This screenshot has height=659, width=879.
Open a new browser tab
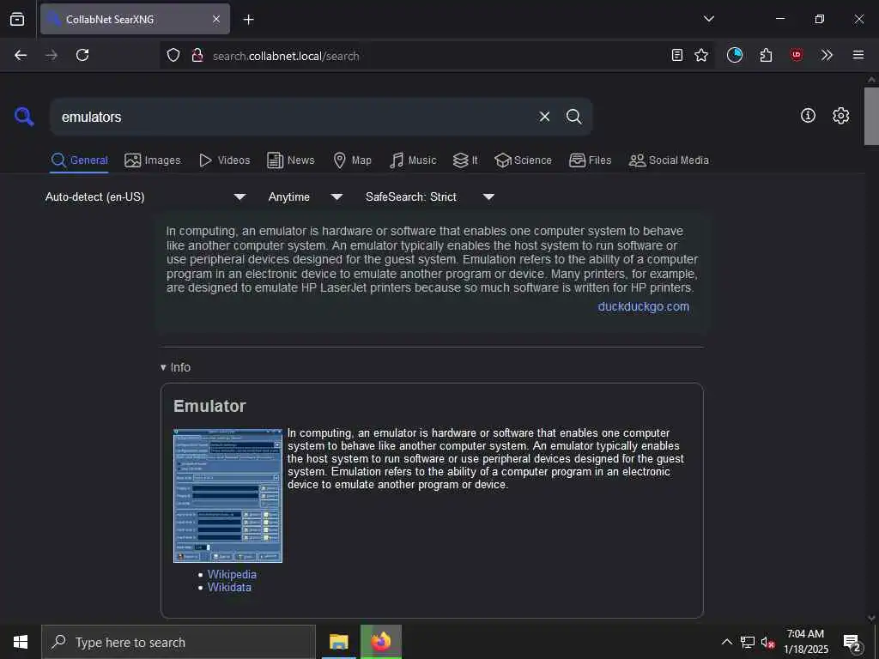point(249,20)
